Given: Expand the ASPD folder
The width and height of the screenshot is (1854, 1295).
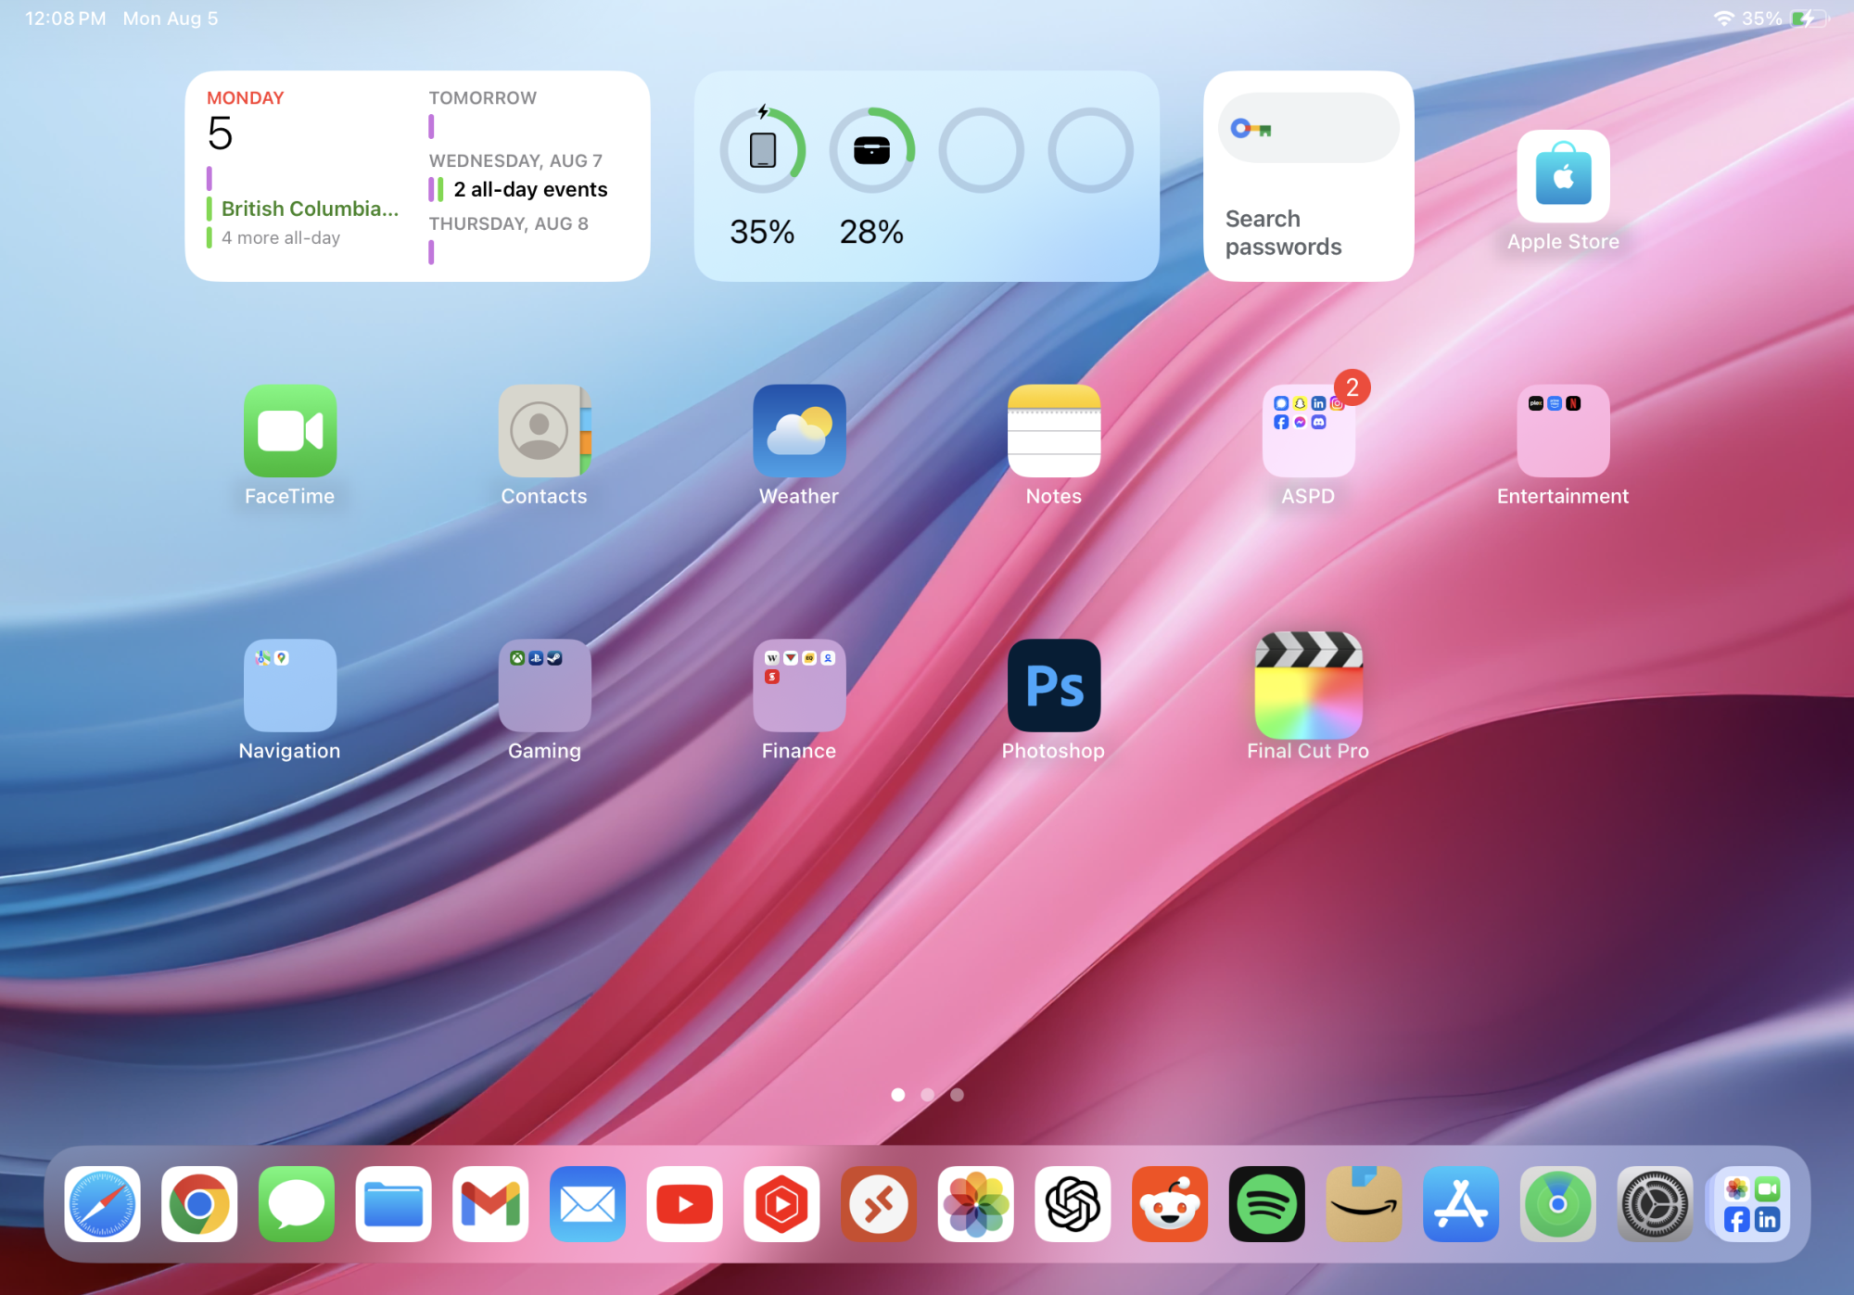Looking at the screenshot, I should tap(1308, 431).
